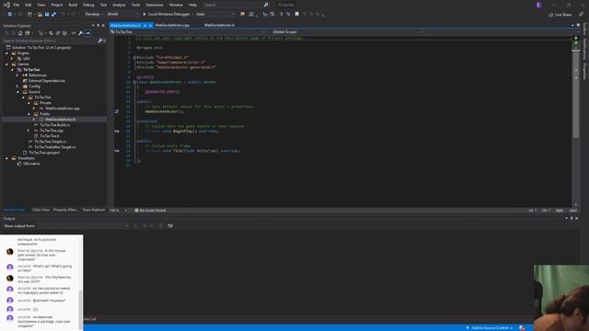Click Solution Explorer search magnifier icon
Viewport: 589px width, 331px height.
pyautogui.click(x=100, y=40)
